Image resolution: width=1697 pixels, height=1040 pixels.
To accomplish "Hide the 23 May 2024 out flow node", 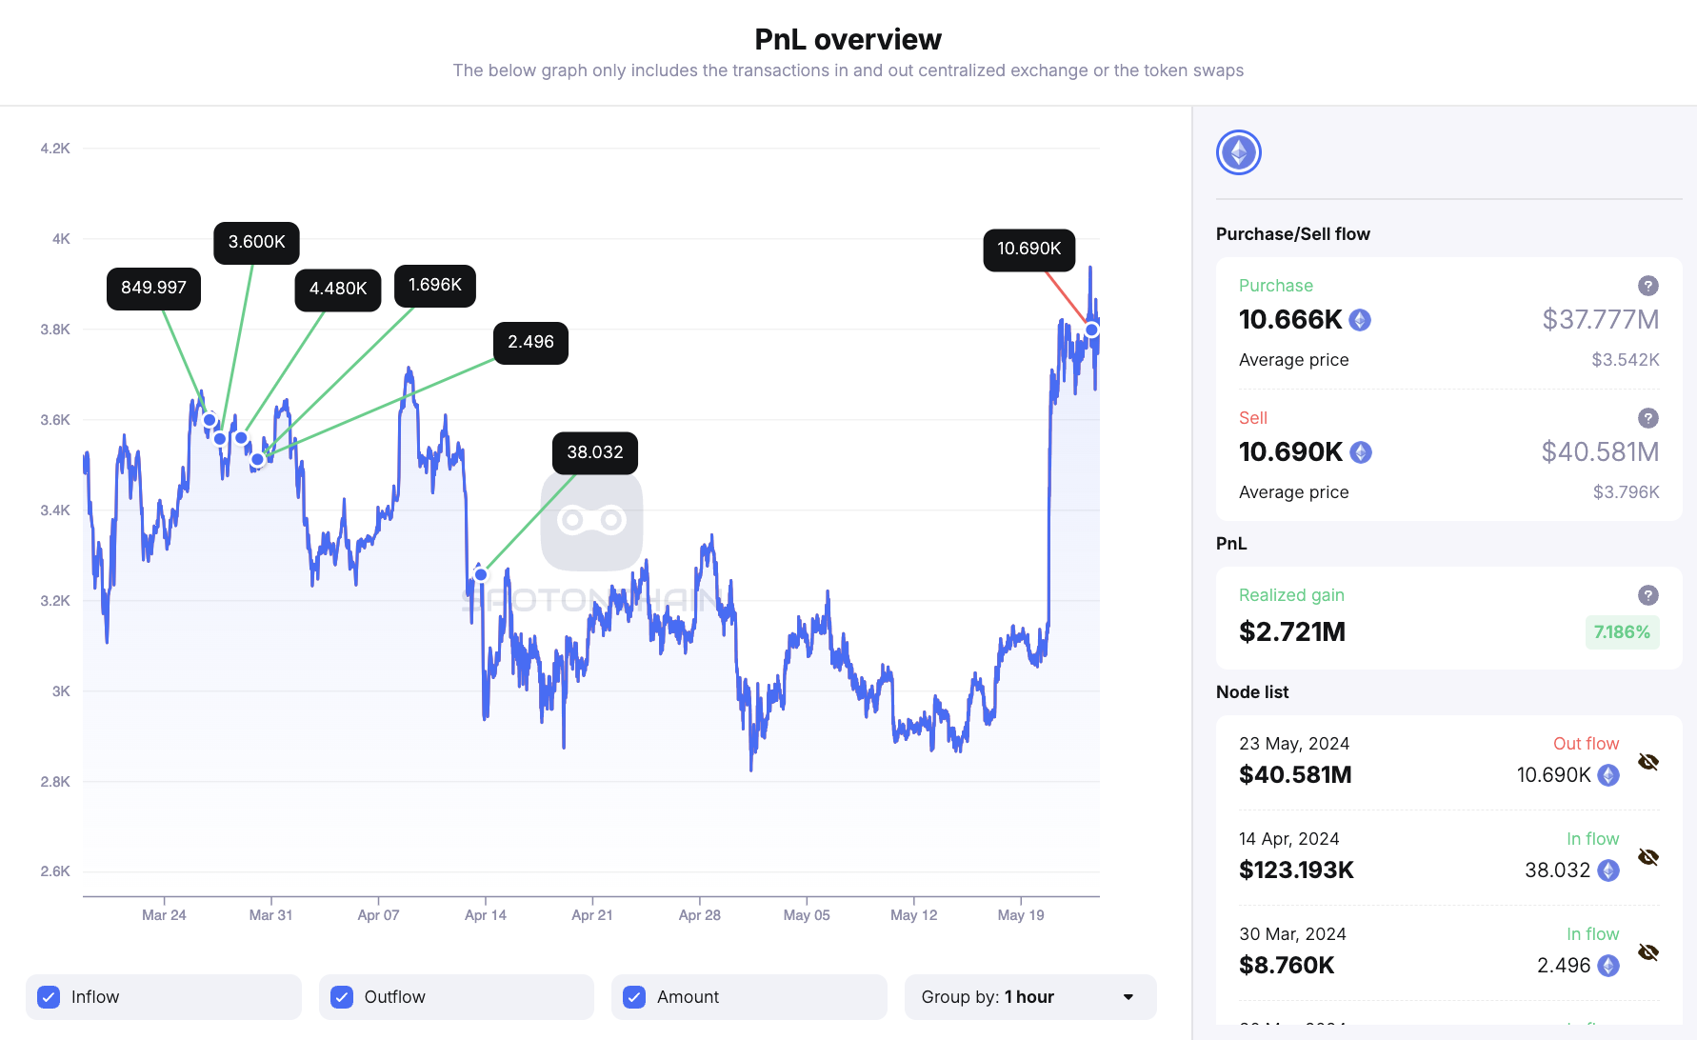I will pos(1648,762).
